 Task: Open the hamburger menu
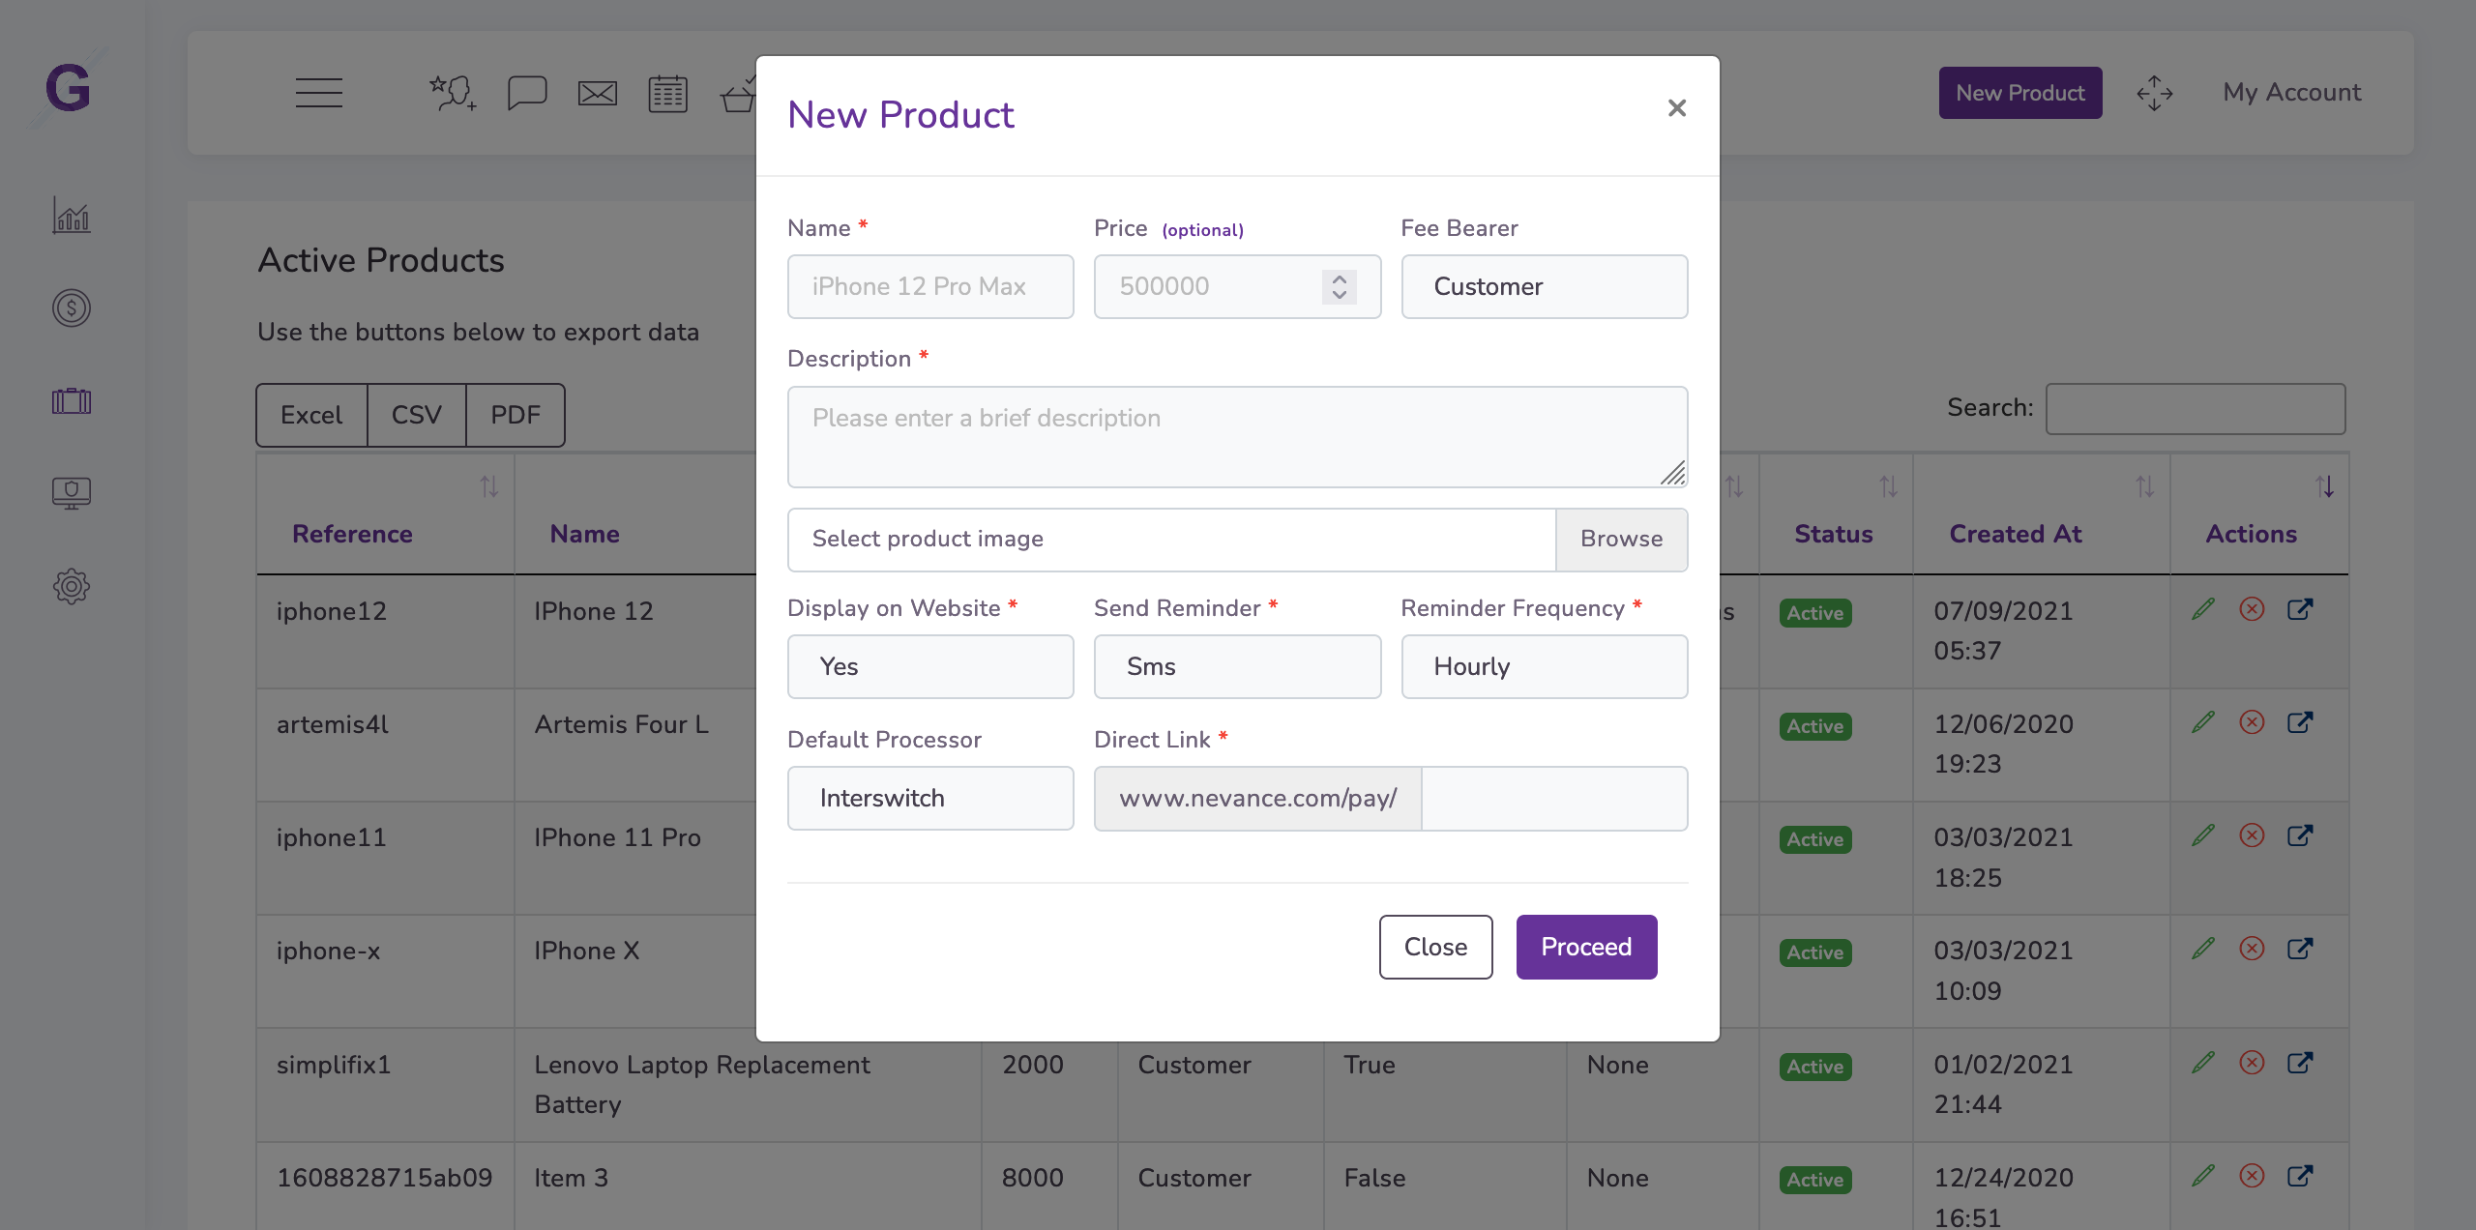pos(319,93)
